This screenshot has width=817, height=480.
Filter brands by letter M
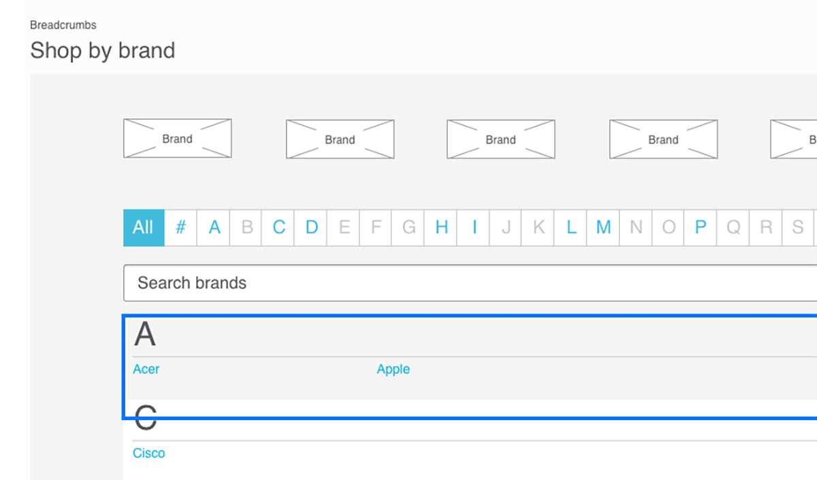coord(603,227)
